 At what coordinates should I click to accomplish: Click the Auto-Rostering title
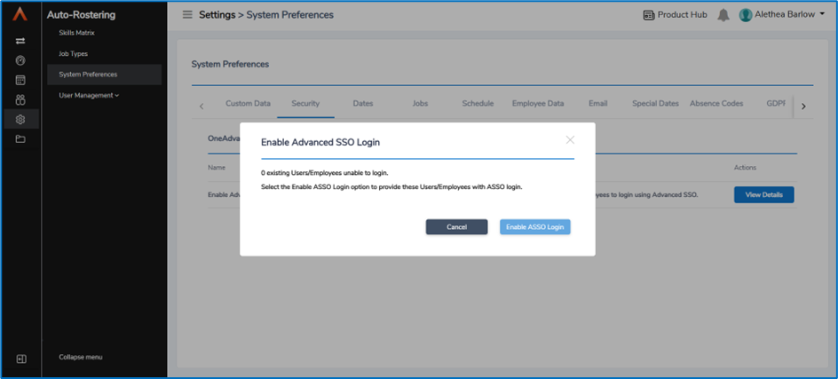click(x=82, y=15)
